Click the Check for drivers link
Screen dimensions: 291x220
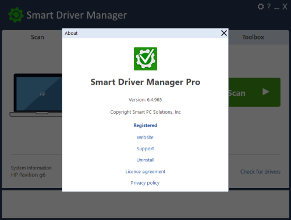[x=260, y=172]
